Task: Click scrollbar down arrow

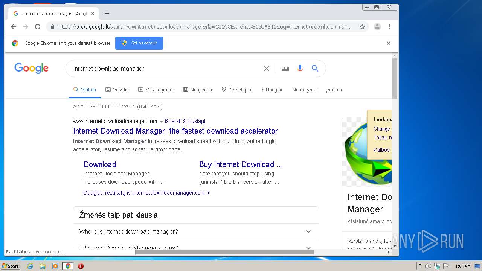Action: [395, 246]
